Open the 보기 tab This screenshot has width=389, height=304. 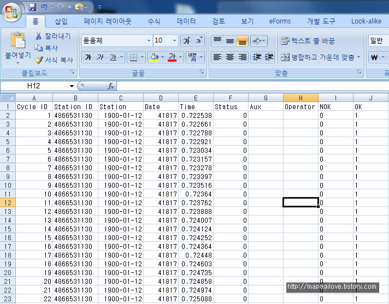(247, 21)
